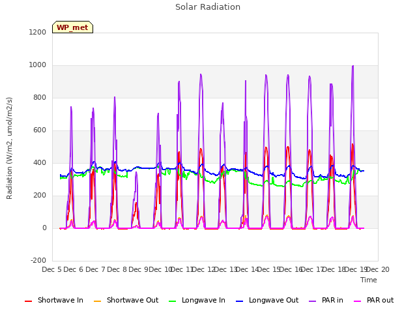This screenshot has height=313, width=417.
Task: Click the purple PAR in legend swatch
Action: [x=313, y=301]
